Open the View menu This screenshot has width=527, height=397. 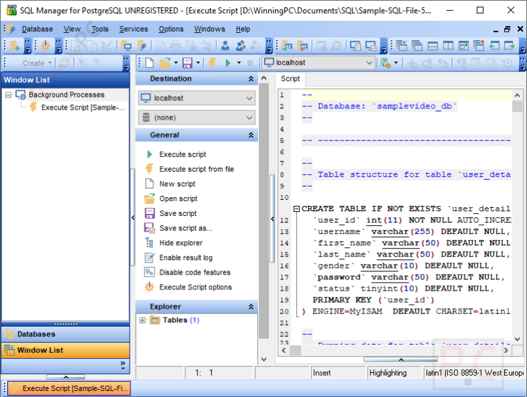tap(72, 29)
